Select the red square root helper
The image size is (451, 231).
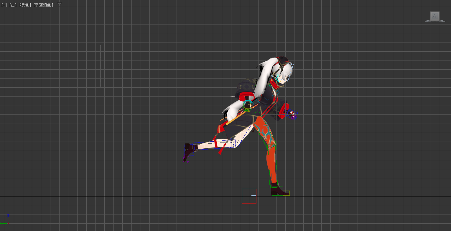(x=249, y=196)
